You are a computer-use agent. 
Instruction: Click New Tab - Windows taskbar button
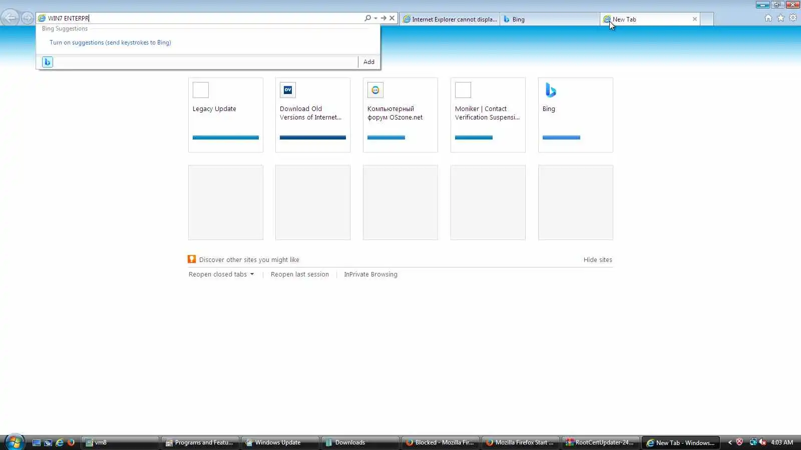pyautogui.click(x=681, y=442)
